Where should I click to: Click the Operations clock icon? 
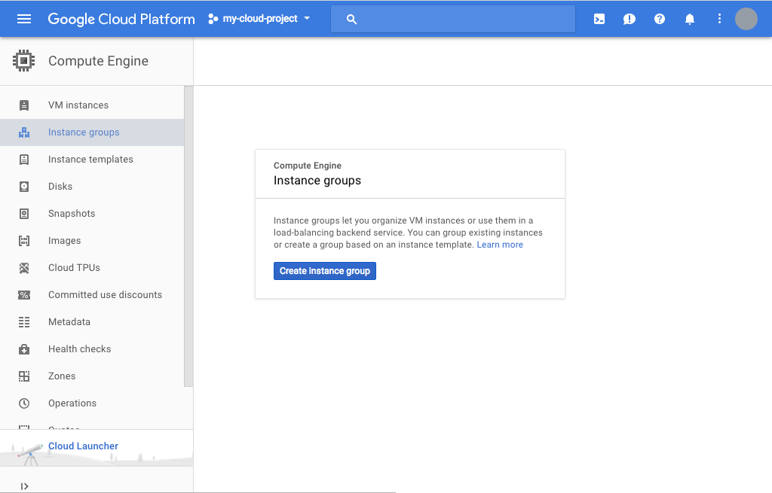[23, 403]
